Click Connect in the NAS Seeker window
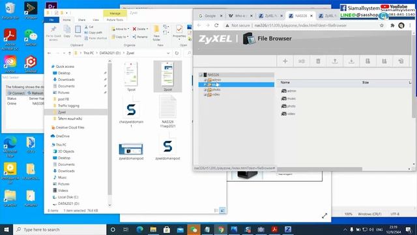Screen dimensions: 417x235 16,93
